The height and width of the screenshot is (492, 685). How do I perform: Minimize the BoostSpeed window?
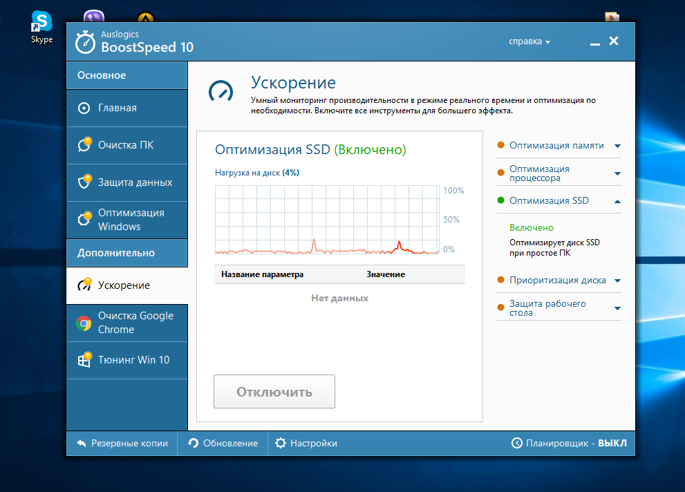[x=594, y=43]
